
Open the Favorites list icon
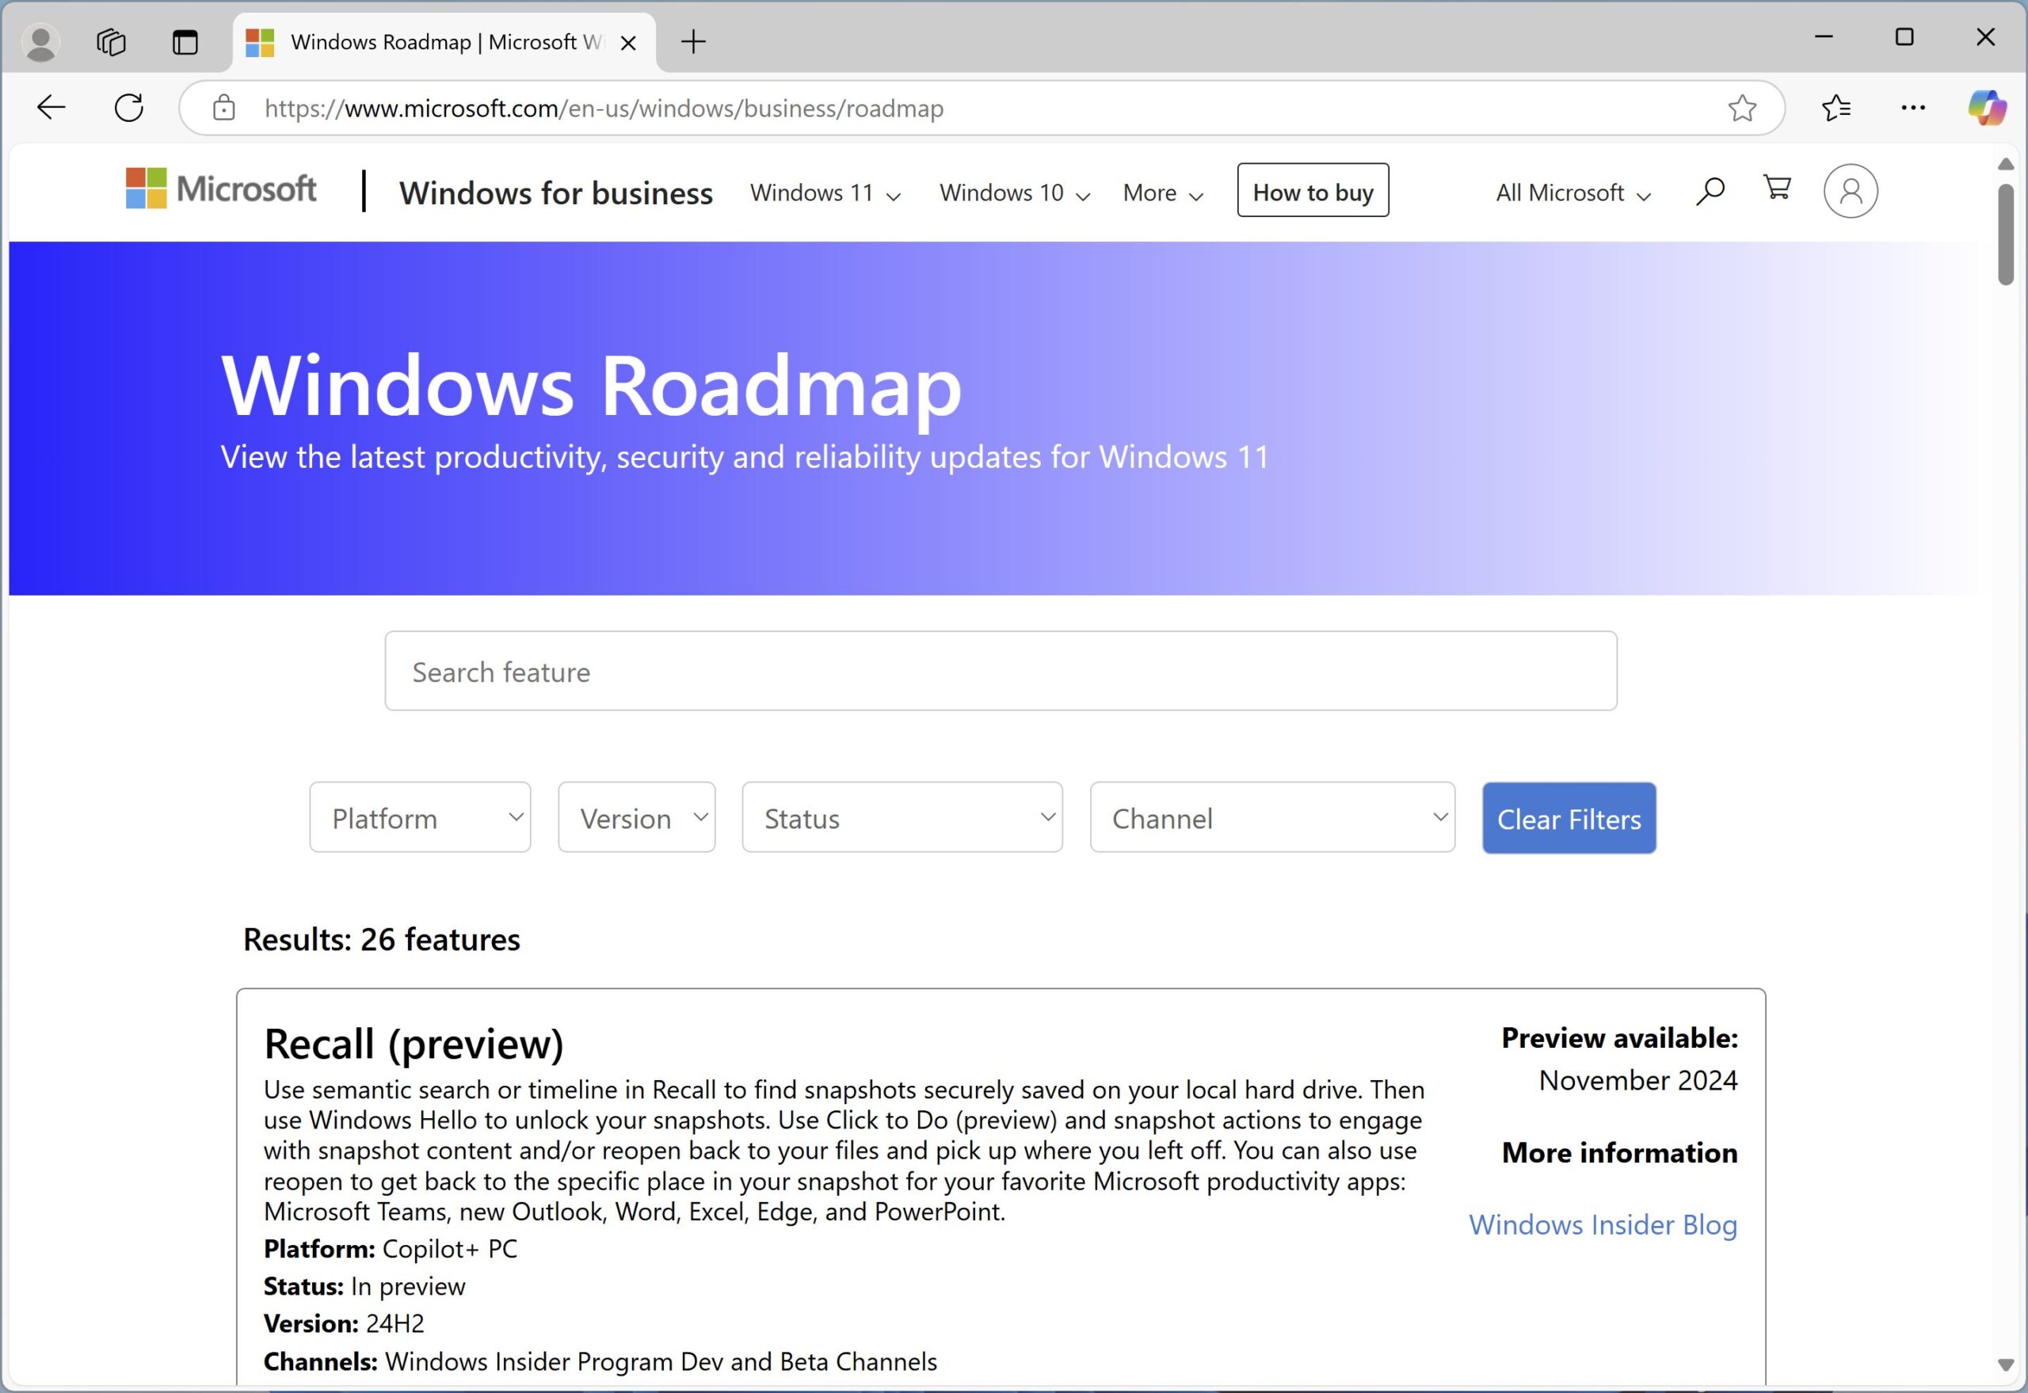[1836, 108]
